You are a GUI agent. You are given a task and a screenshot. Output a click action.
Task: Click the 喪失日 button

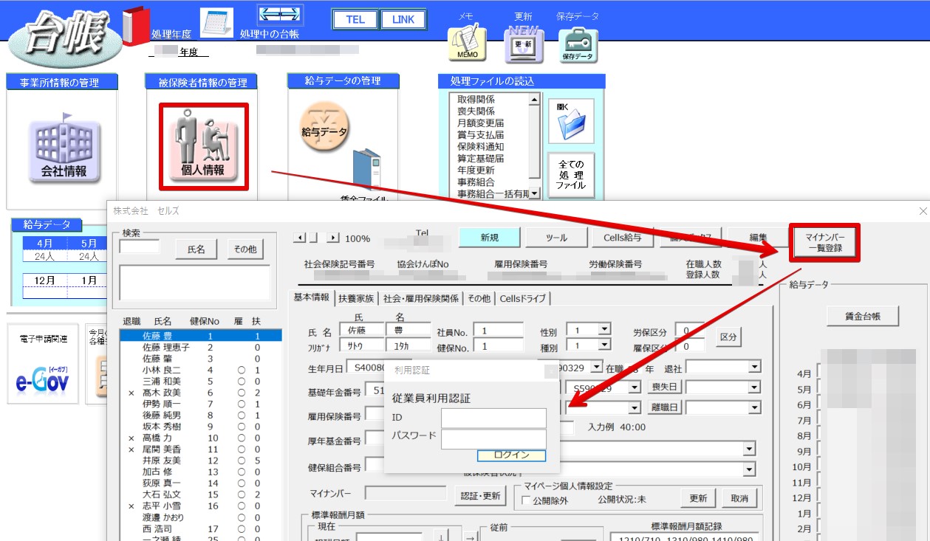point(664,387)
